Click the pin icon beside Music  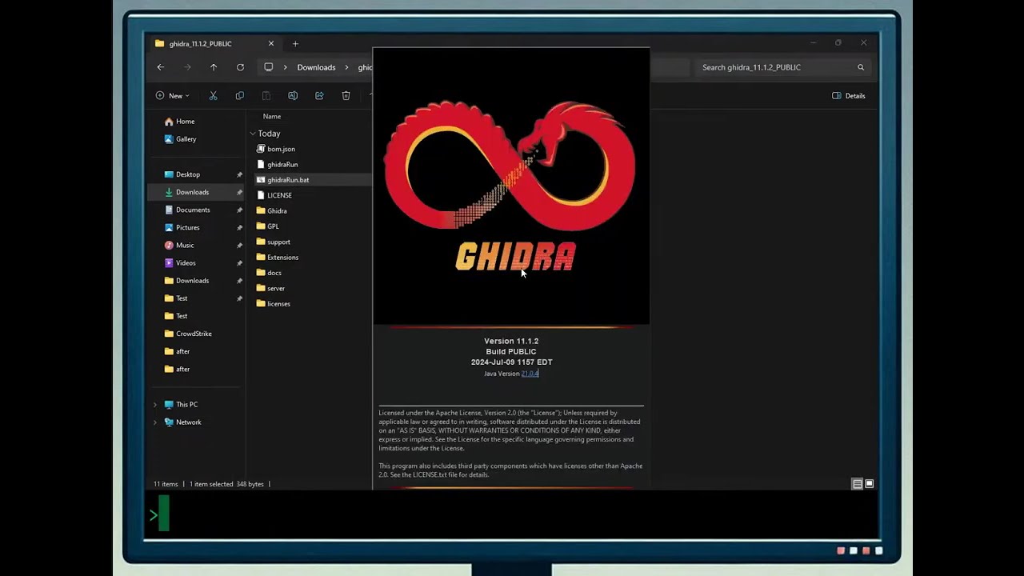point(239,246)
